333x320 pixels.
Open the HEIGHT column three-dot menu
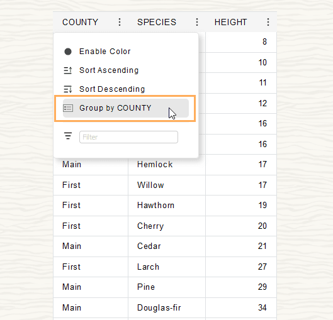coord(268,22)
